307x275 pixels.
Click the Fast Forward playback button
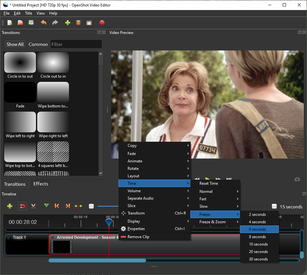coord(218,179)
